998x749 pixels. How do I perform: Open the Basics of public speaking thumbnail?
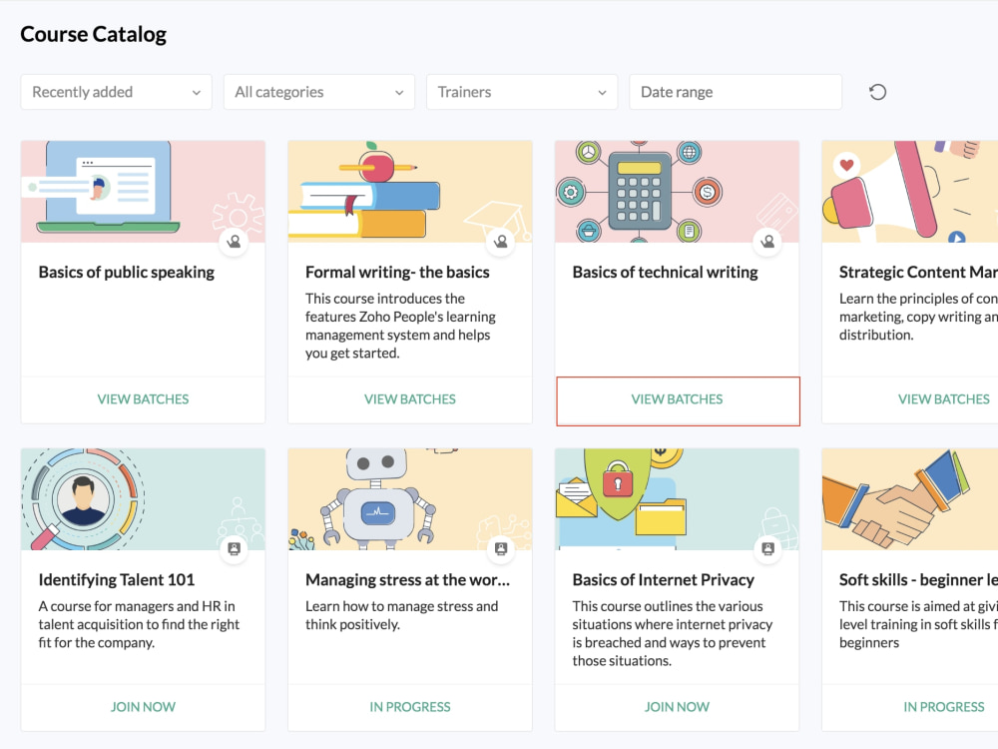click(x=143, y=192)
